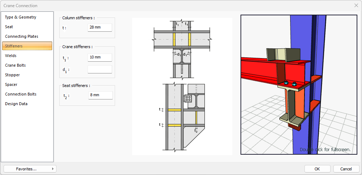Open the Crane Bolts settings

15,65
